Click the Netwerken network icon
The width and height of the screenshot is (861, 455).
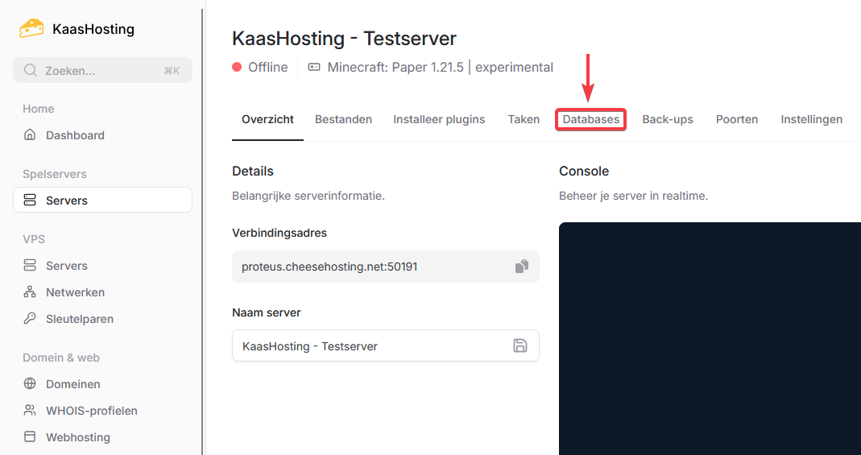point(30,292)
